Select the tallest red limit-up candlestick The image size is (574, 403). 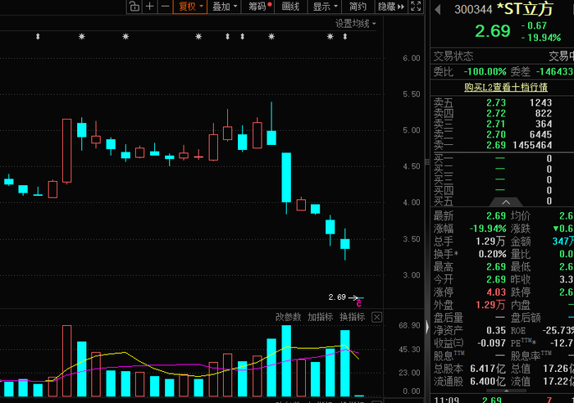pyautogui.click(x=67, y=151)
